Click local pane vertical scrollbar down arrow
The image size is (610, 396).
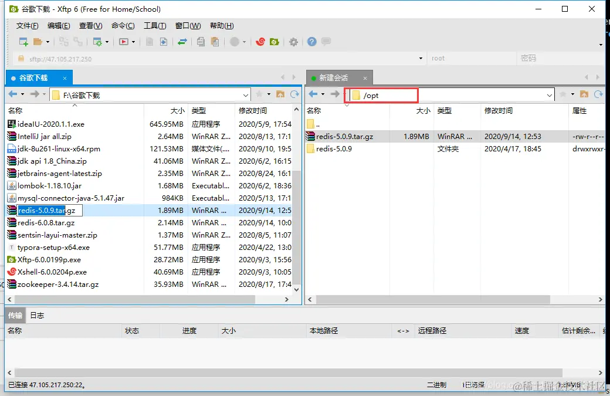pyautogui.click(x=296, y=289)
